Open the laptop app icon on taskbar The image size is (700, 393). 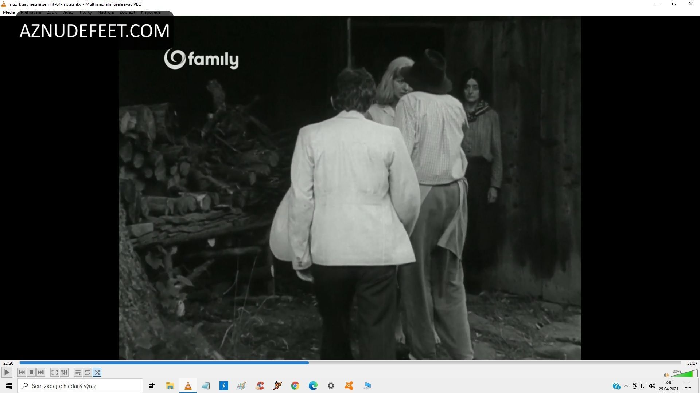pos(367,386)
